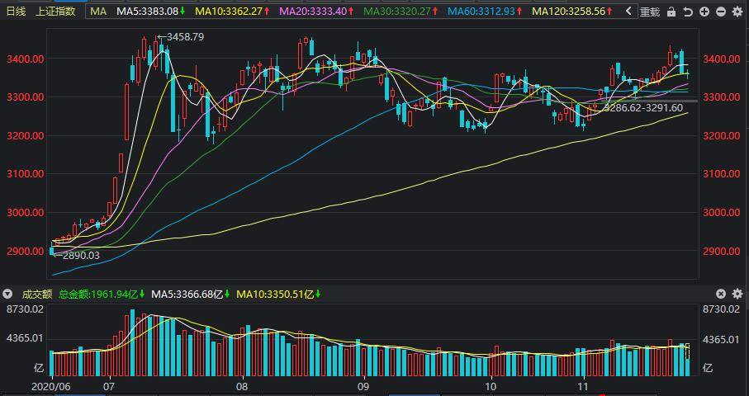Select the MA indicator label

(x=98, y=12)
